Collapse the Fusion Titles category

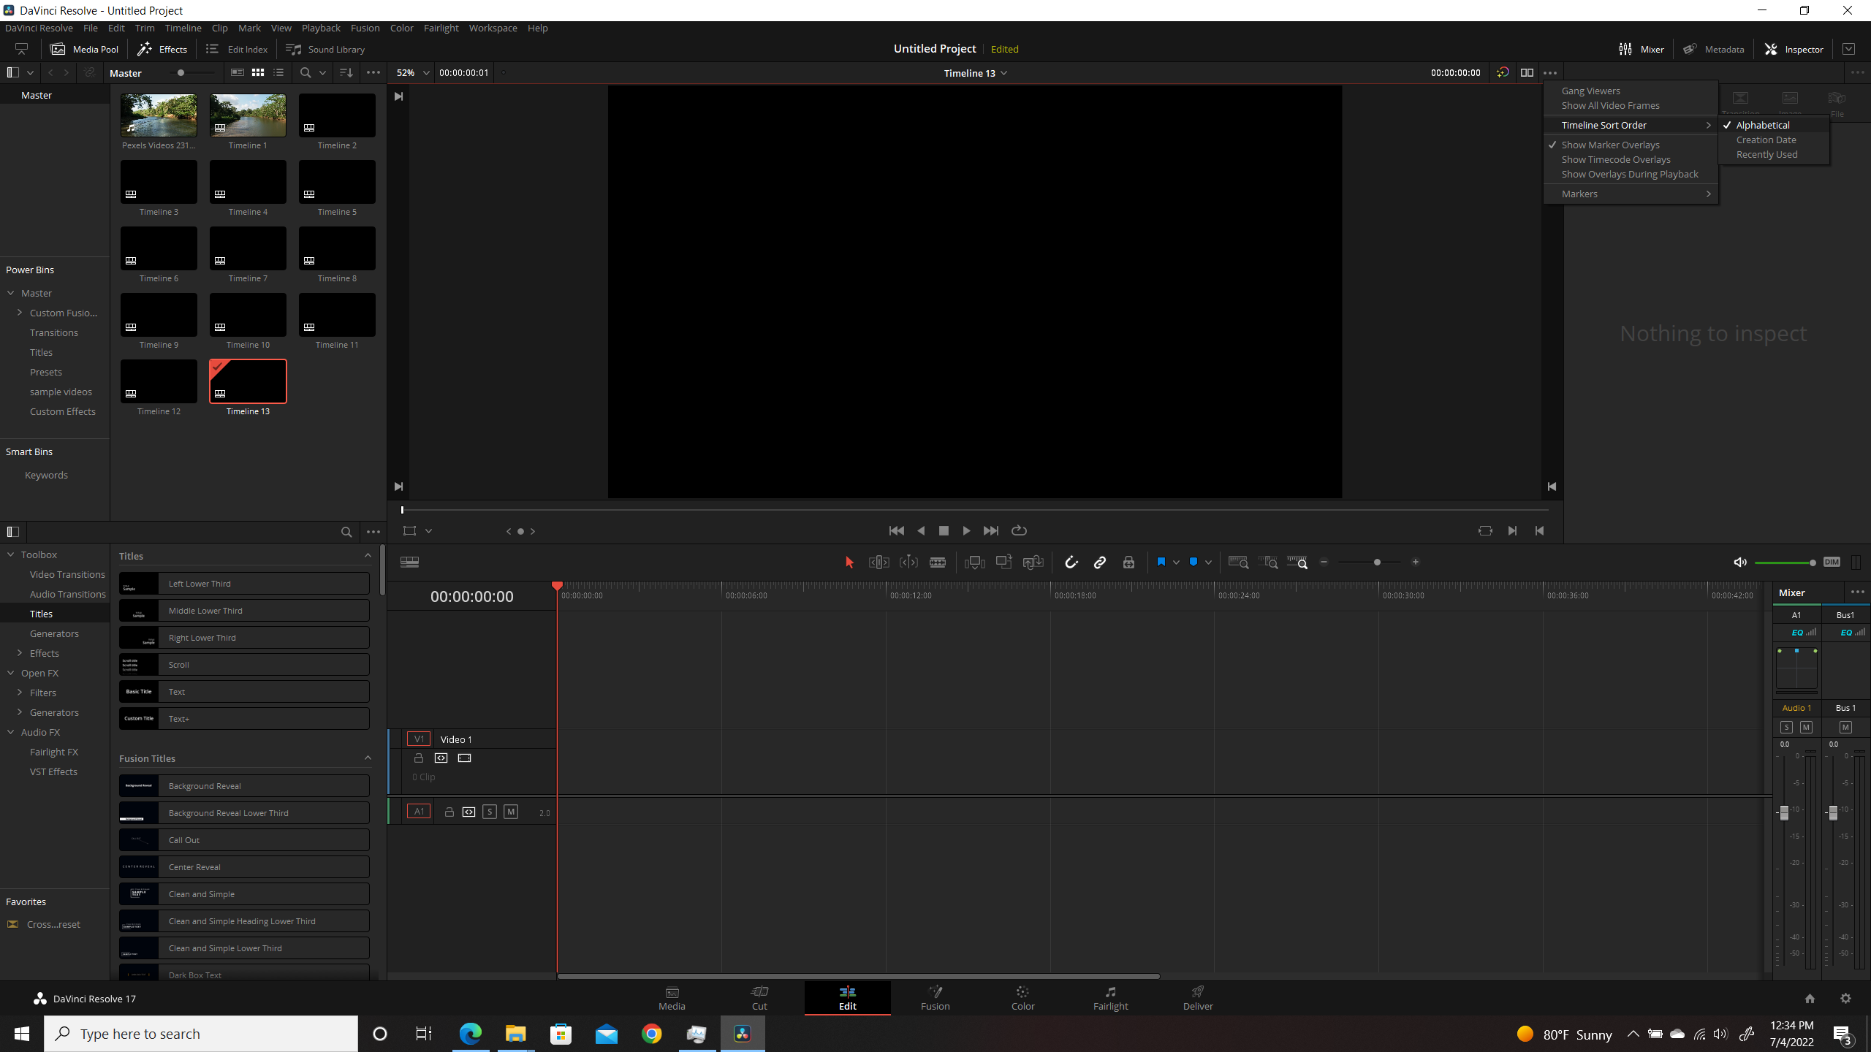coord(368,758)
